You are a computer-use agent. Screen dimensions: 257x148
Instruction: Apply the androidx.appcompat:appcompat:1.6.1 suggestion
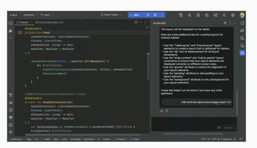pos(197,102)
